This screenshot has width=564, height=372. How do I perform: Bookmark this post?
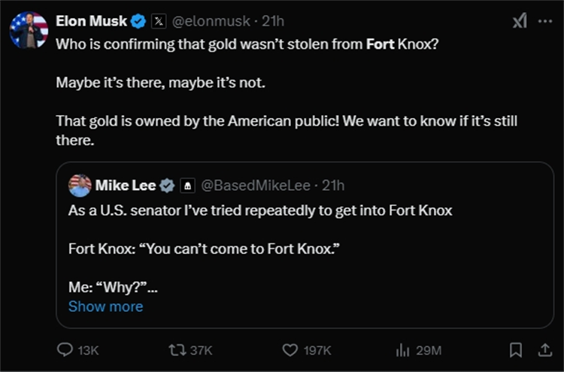516,350
